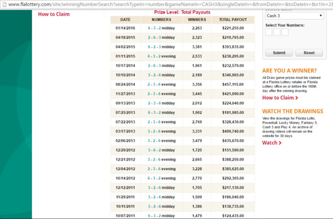Image resolution: width=333 pixels, height=219 pixels.
Task: Select date 03/17/2013 in the table
Action: pyautogui.click(x=125, y=131)
